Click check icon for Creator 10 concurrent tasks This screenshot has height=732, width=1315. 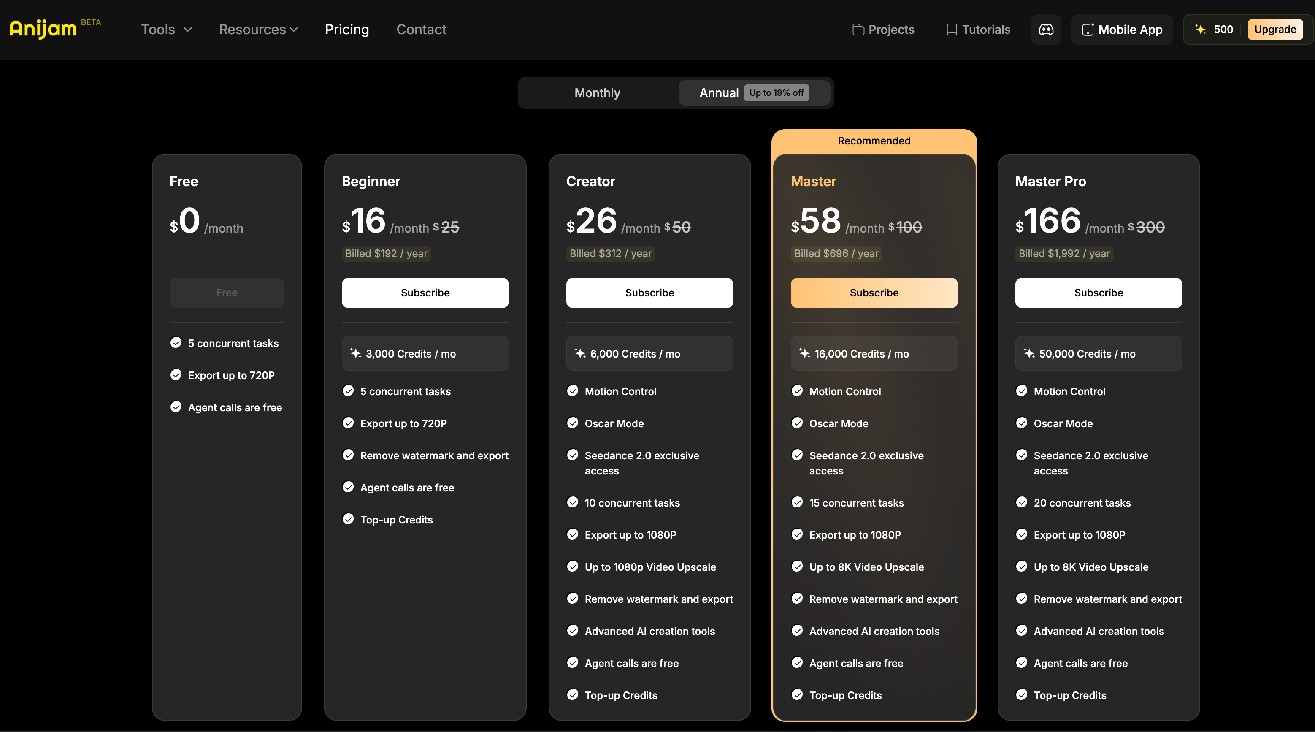(x=573, y=502)
